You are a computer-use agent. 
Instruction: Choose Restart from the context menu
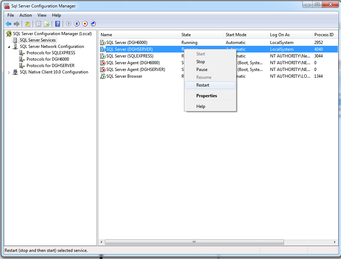tap(210, 85)
